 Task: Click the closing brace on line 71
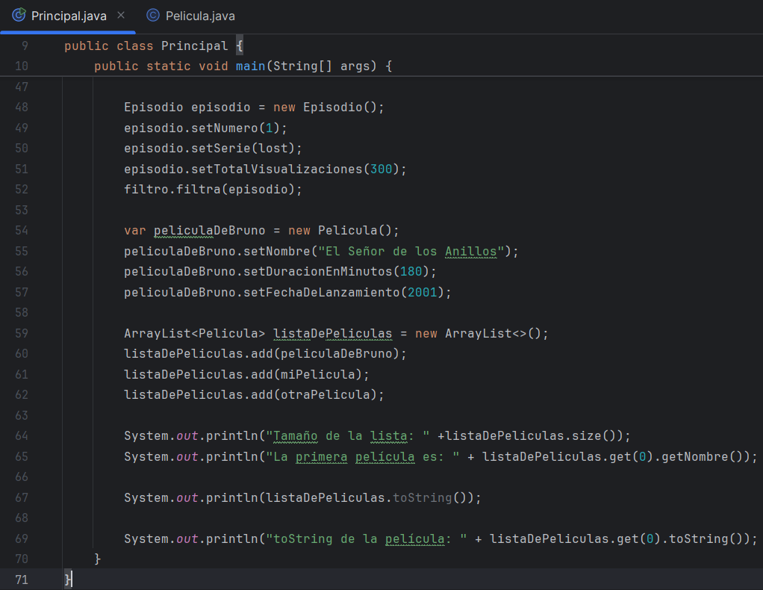point(67,580)
